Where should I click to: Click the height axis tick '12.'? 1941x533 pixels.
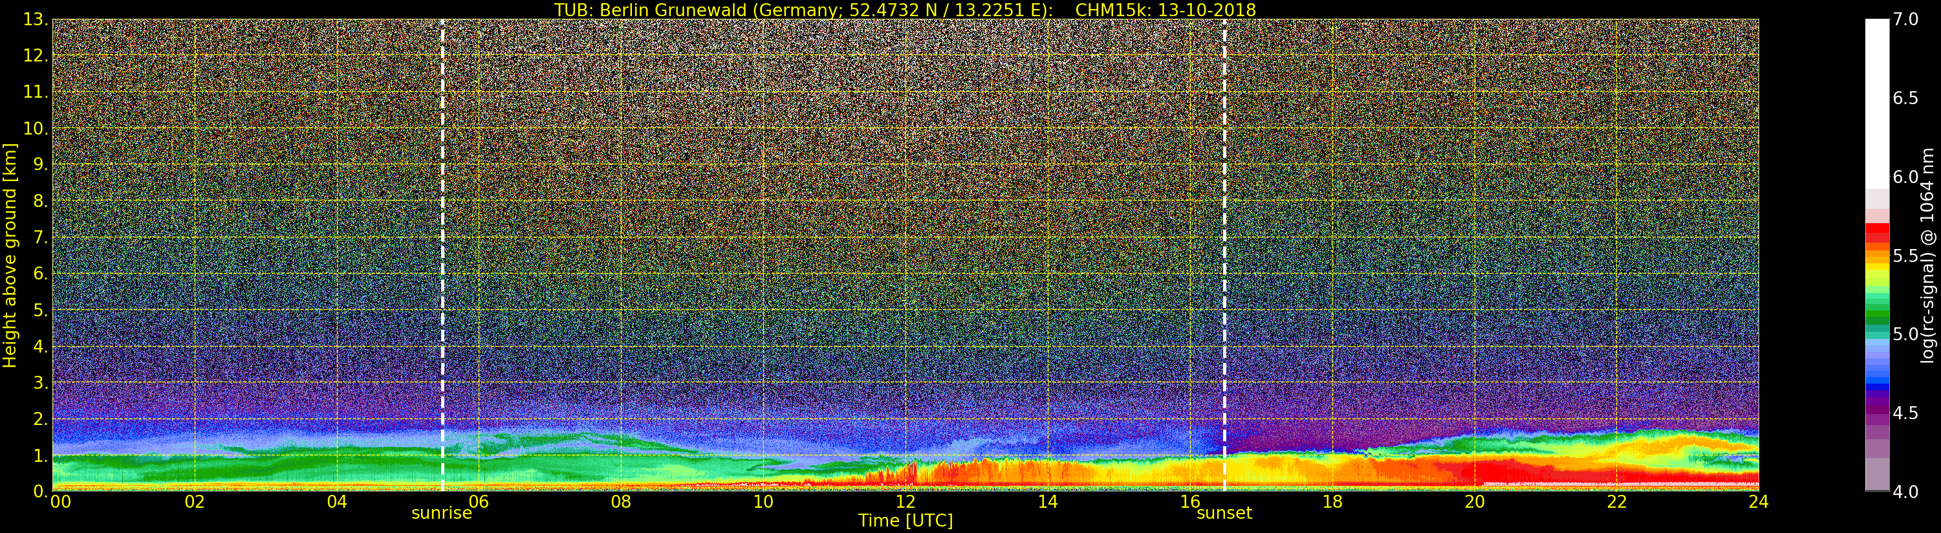(36, 56)
